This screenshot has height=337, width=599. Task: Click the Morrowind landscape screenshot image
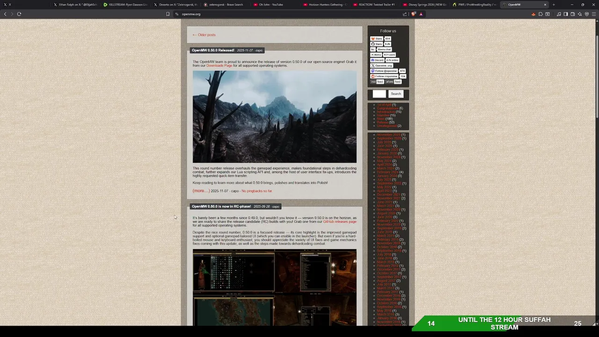pyautogui.click(x=275, y=117)
